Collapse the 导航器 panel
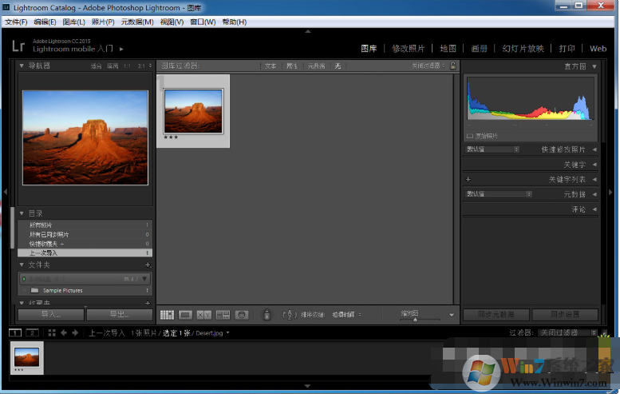The width and height of the screenshot is (620, 394). pyautogui.click(x=22, y=66)
